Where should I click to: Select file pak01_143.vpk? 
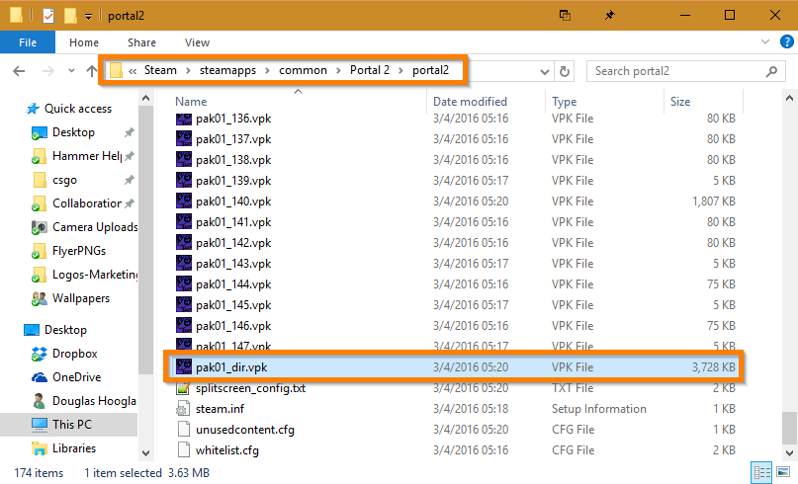pos(233,264)
